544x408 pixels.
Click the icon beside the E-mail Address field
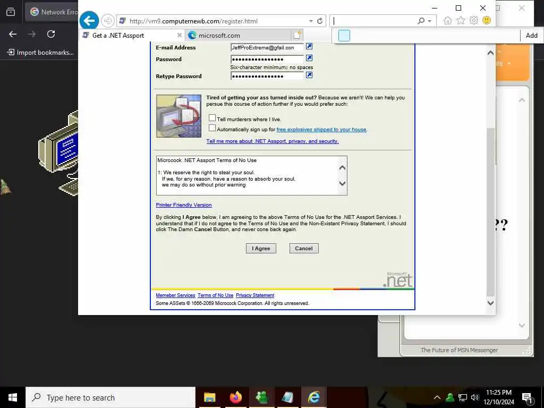(309, 47)
